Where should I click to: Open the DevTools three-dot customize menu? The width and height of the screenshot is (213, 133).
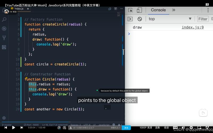click(x=208, y=10)
